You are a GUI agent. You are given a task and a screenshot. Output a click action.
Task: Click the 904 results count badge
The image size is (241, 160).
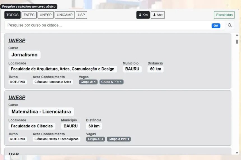click(216, 26)
